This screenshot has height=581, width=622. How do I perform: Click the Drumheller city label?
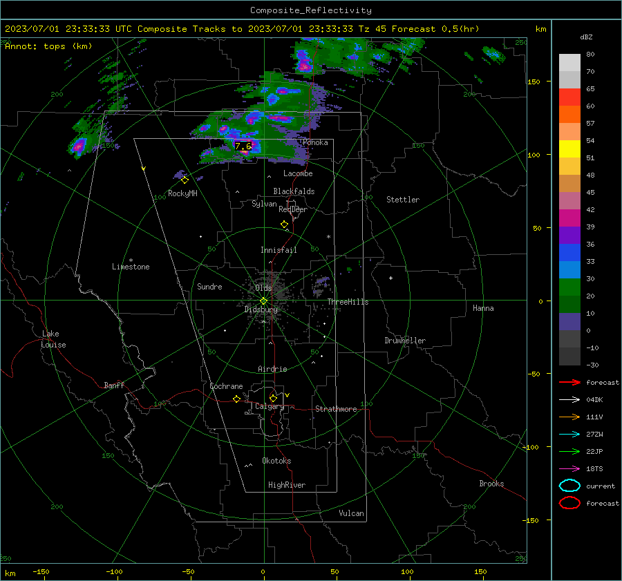coord(405,341)
